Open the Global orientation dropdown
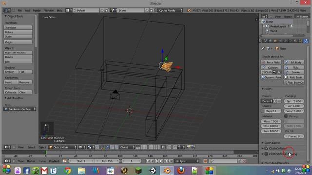This screenshot has width=312, height=175. pyautogui.click(x=127, y=147)
